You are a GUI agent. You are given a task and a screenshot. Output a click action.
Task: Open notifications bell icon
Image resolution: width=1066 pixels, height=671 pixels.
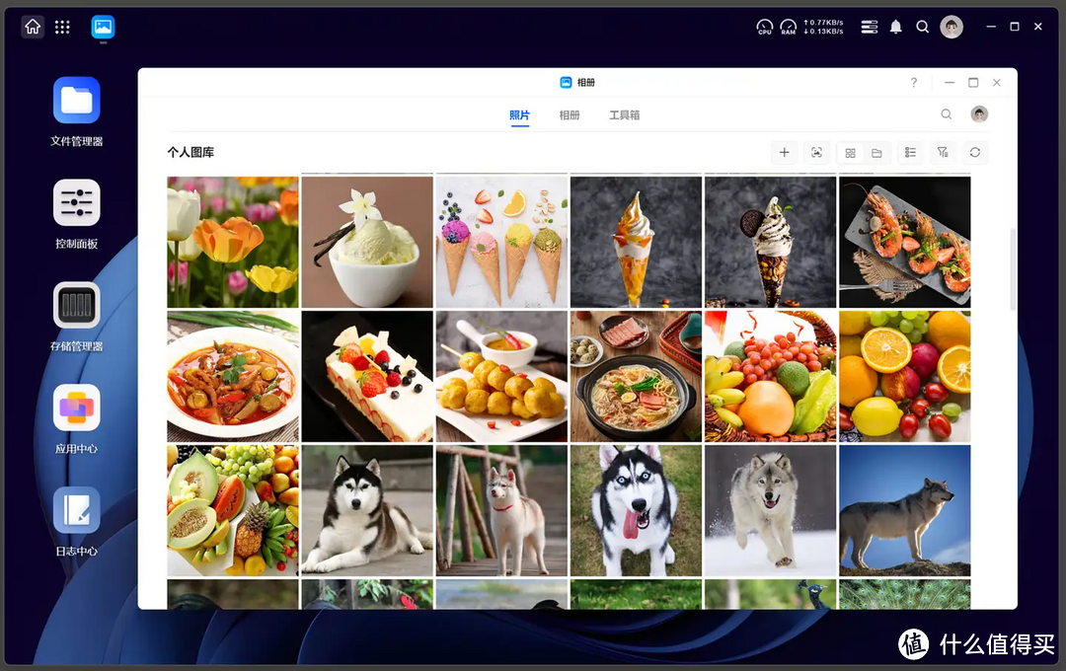pyautogui.click(x=896, y=28)
